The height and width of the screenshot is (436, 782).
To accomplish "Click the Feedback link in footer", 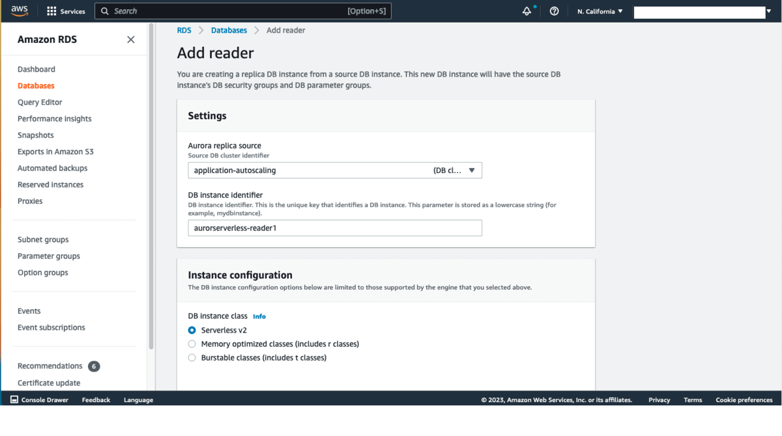I will coord(96,400).
